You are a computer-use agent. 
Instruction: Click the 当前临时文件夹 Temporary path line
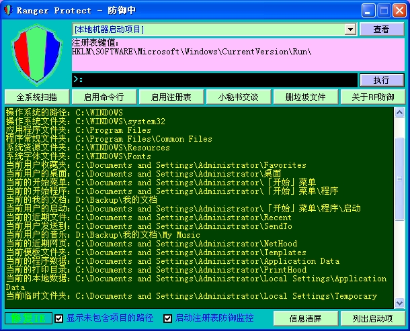pyautogui.click(x=192, y=296)
